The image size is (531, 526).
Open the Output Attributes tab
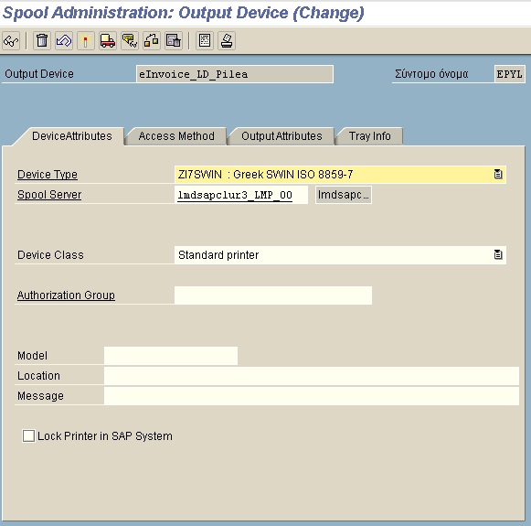pyautogui.click(x=281, y=136)
